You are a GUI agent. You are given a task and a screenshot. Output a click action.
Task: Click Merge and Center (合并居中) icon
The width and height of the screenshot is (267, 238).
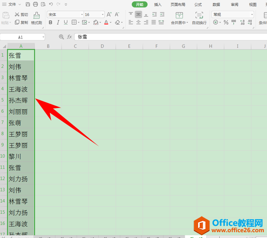(x=179, y=15)
